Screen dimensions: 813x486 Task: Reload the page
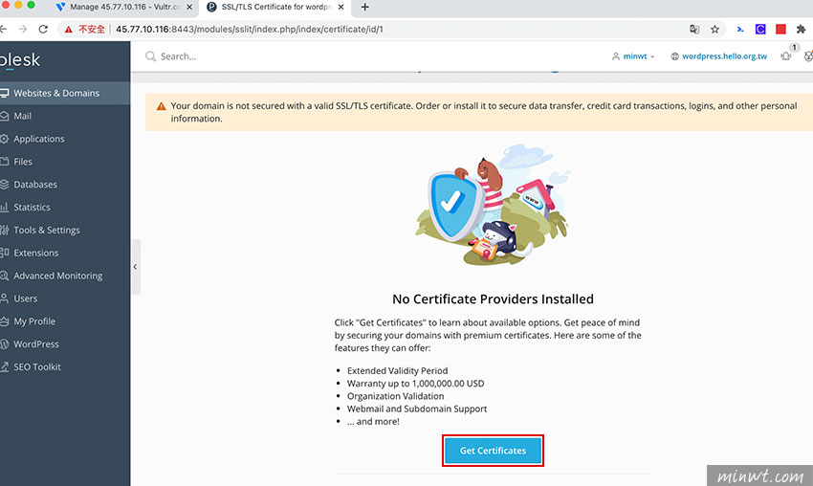coord(43,29)
